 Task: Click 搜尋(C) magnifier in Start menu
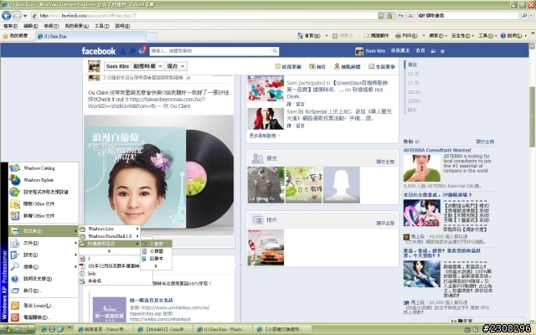(15, 266)
